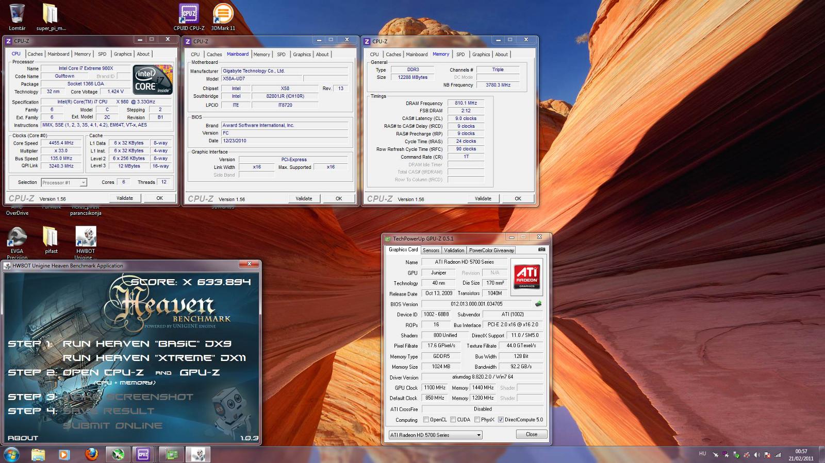Switch to the GPU-Z taskbar button

[172, 454]
